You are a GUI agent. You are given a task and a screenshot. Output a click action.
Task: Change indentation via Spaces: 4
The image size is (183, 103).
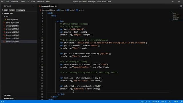tap(155, 102)
